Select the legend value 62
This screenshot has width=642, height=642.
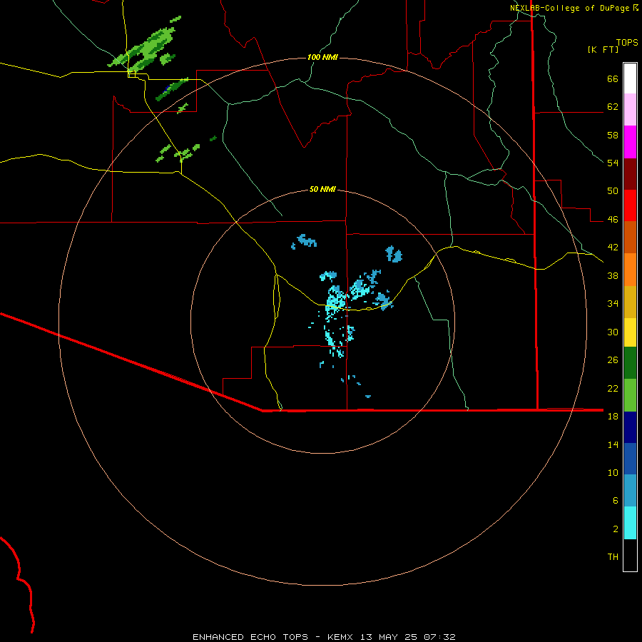pyautogui.click(x=613, y=107)
